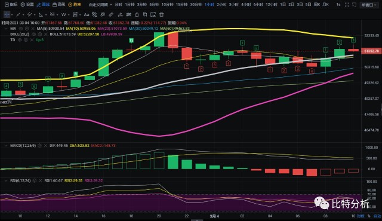
Task: Open the 自定义周期 custom period dropdown
Action: coord(100,5)
